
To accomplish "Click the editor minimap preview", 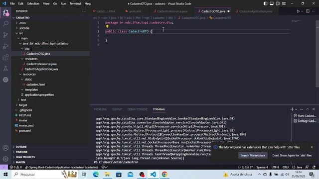I will (x=296, y=21).
